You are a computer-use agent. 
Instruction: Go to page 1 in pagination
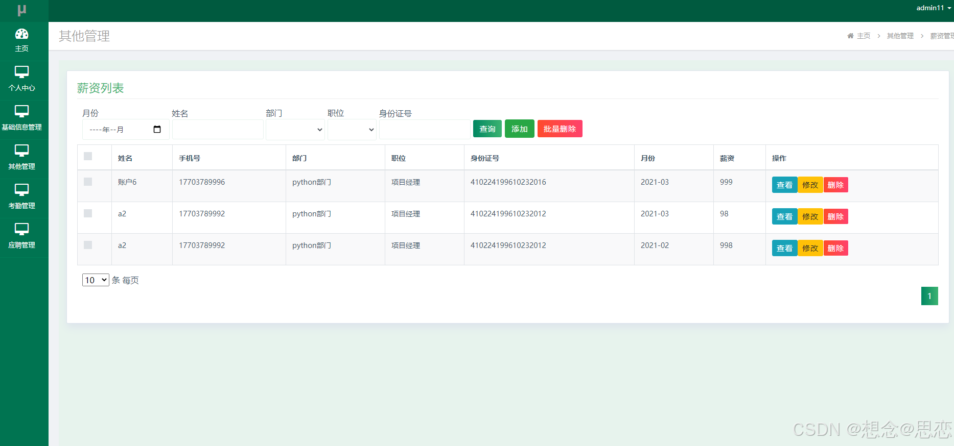(x=929, y=296)
